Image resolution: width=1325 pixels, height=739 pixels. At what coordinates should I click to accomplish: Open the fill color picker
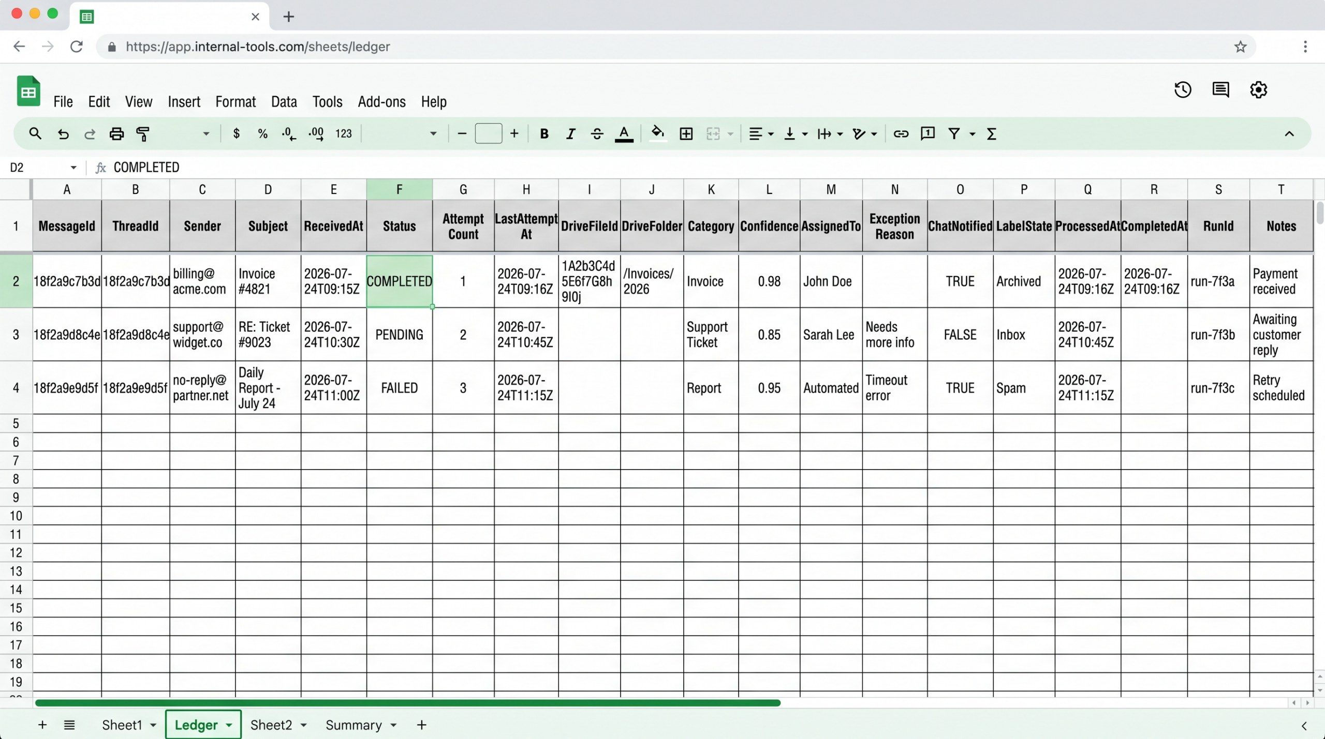click(x=657, y=134)
